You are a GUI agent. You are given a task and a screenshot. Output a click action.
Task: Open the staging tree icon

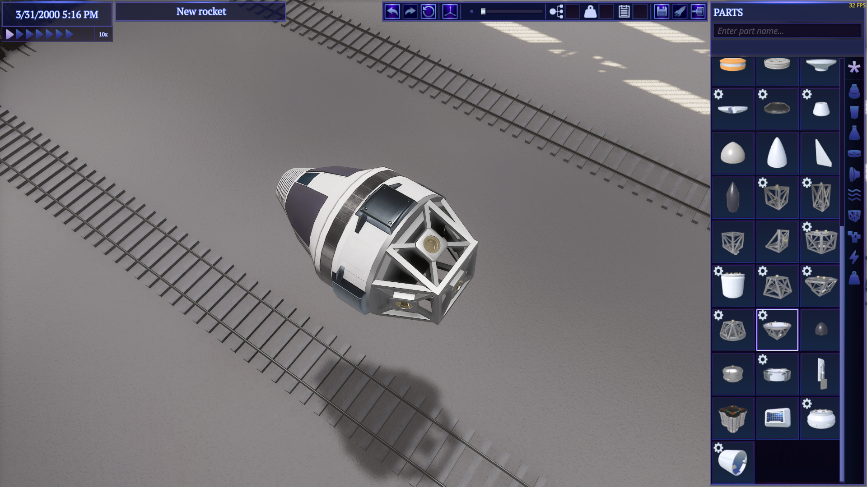click(556, 12)
